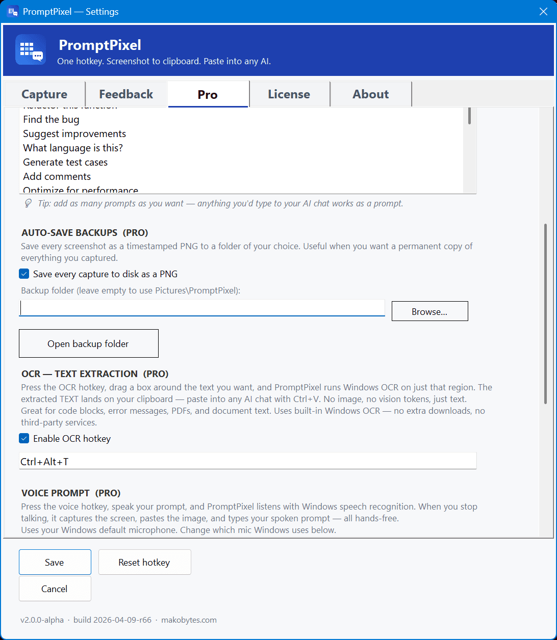Select the 'Generate test cases' prompt
Screen dimensions: 557x640
click(65, 162)
